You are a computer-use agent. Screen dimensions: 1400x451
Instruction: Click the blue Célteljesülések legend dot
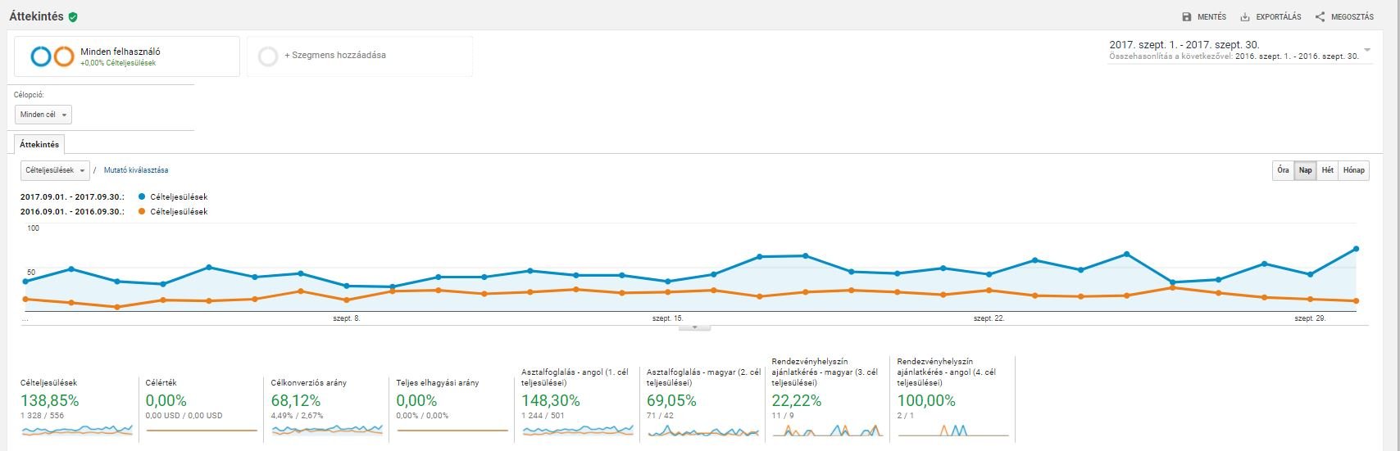[142, 197]
